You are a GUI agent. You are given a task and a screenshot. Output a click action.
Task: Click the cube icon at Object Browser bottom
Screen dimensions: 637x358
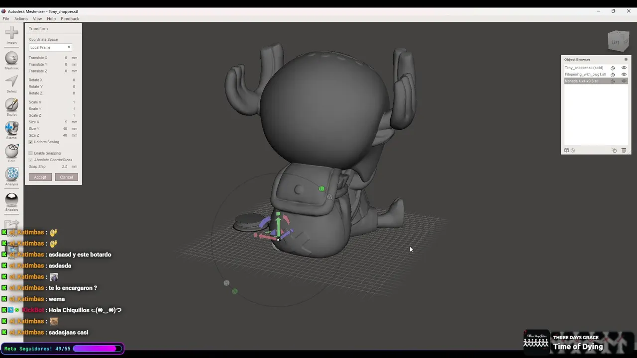pos(566,150)
